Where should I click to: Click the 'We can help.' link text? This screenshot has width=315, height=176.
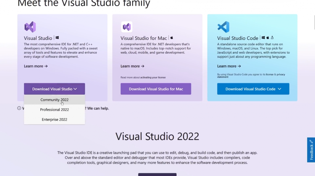98,108
